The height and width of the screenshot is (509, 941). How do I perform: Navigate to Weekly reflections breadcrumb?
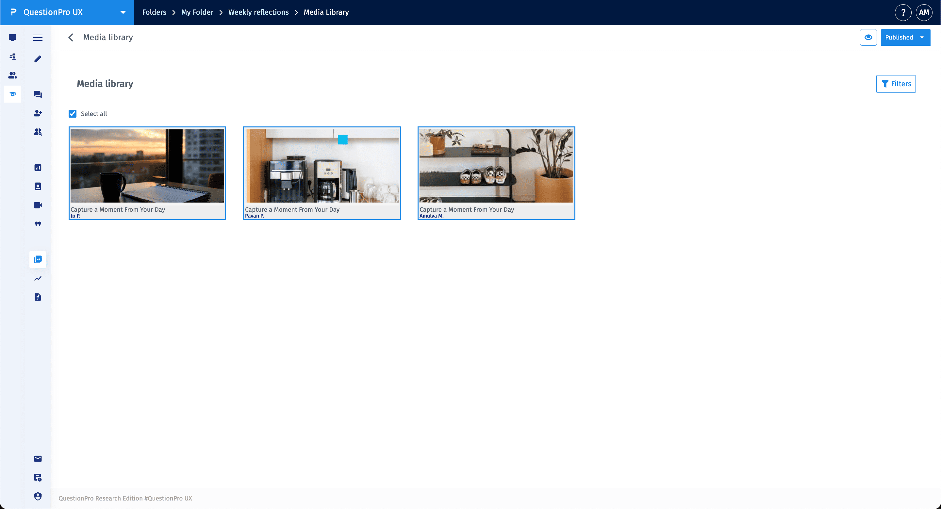258,12
